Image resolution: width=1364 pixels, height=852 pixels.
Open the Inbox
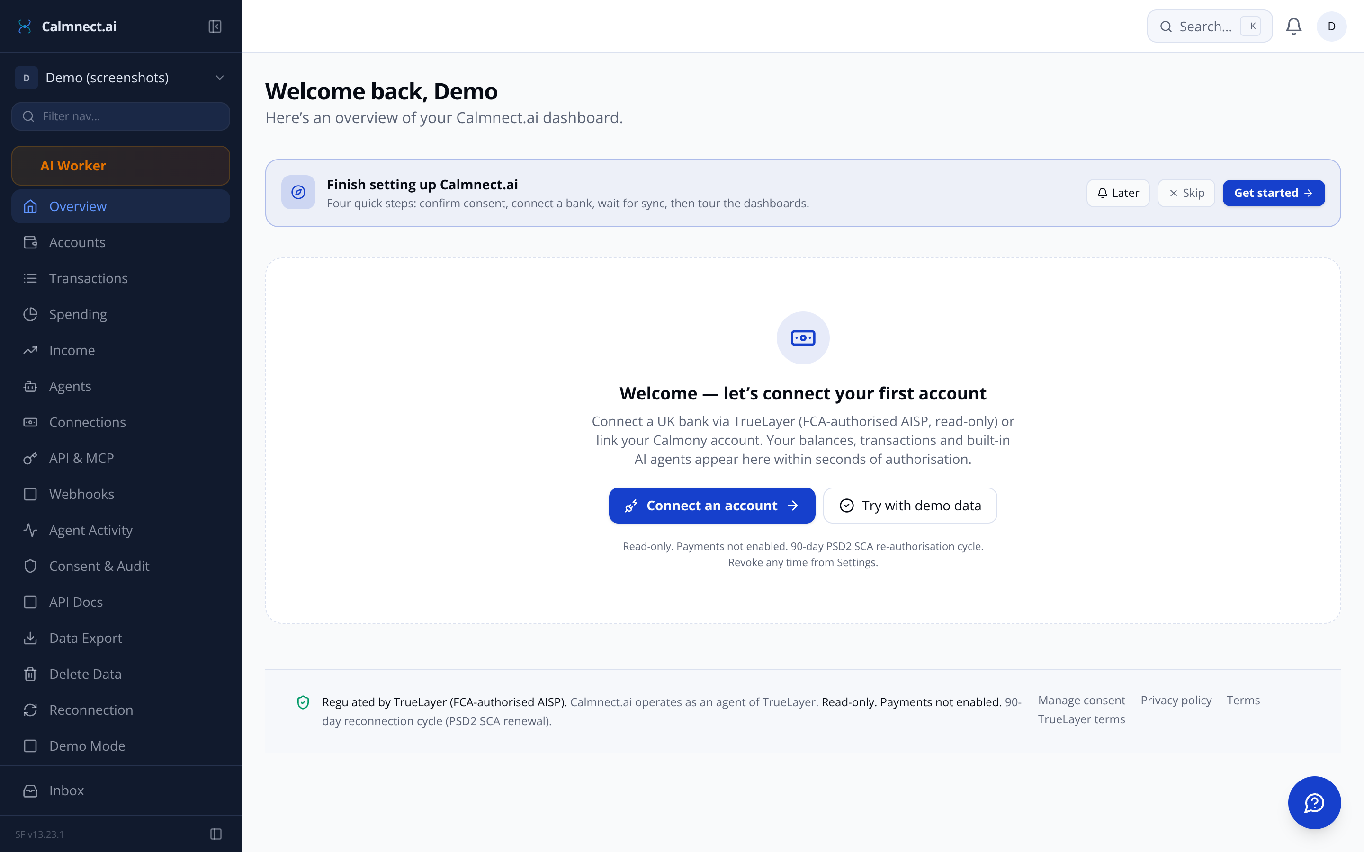pos(121,791)
